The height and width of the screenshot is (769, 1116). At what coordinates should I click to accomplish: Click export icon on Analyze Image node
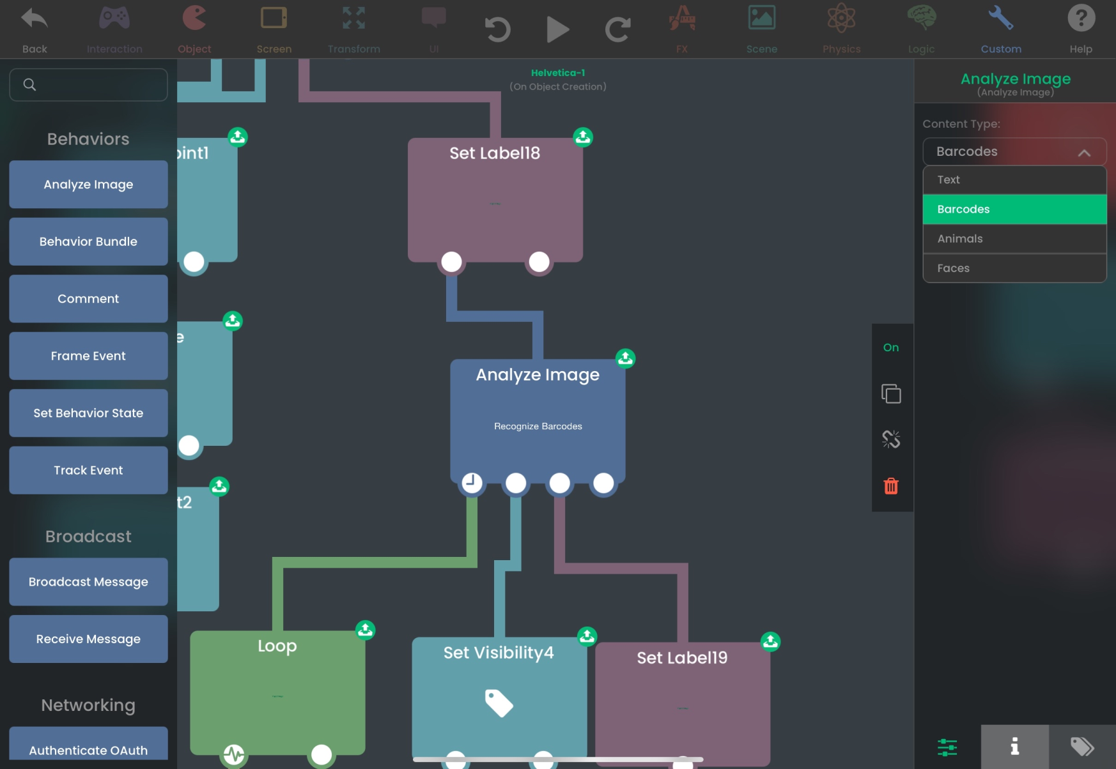625,358
